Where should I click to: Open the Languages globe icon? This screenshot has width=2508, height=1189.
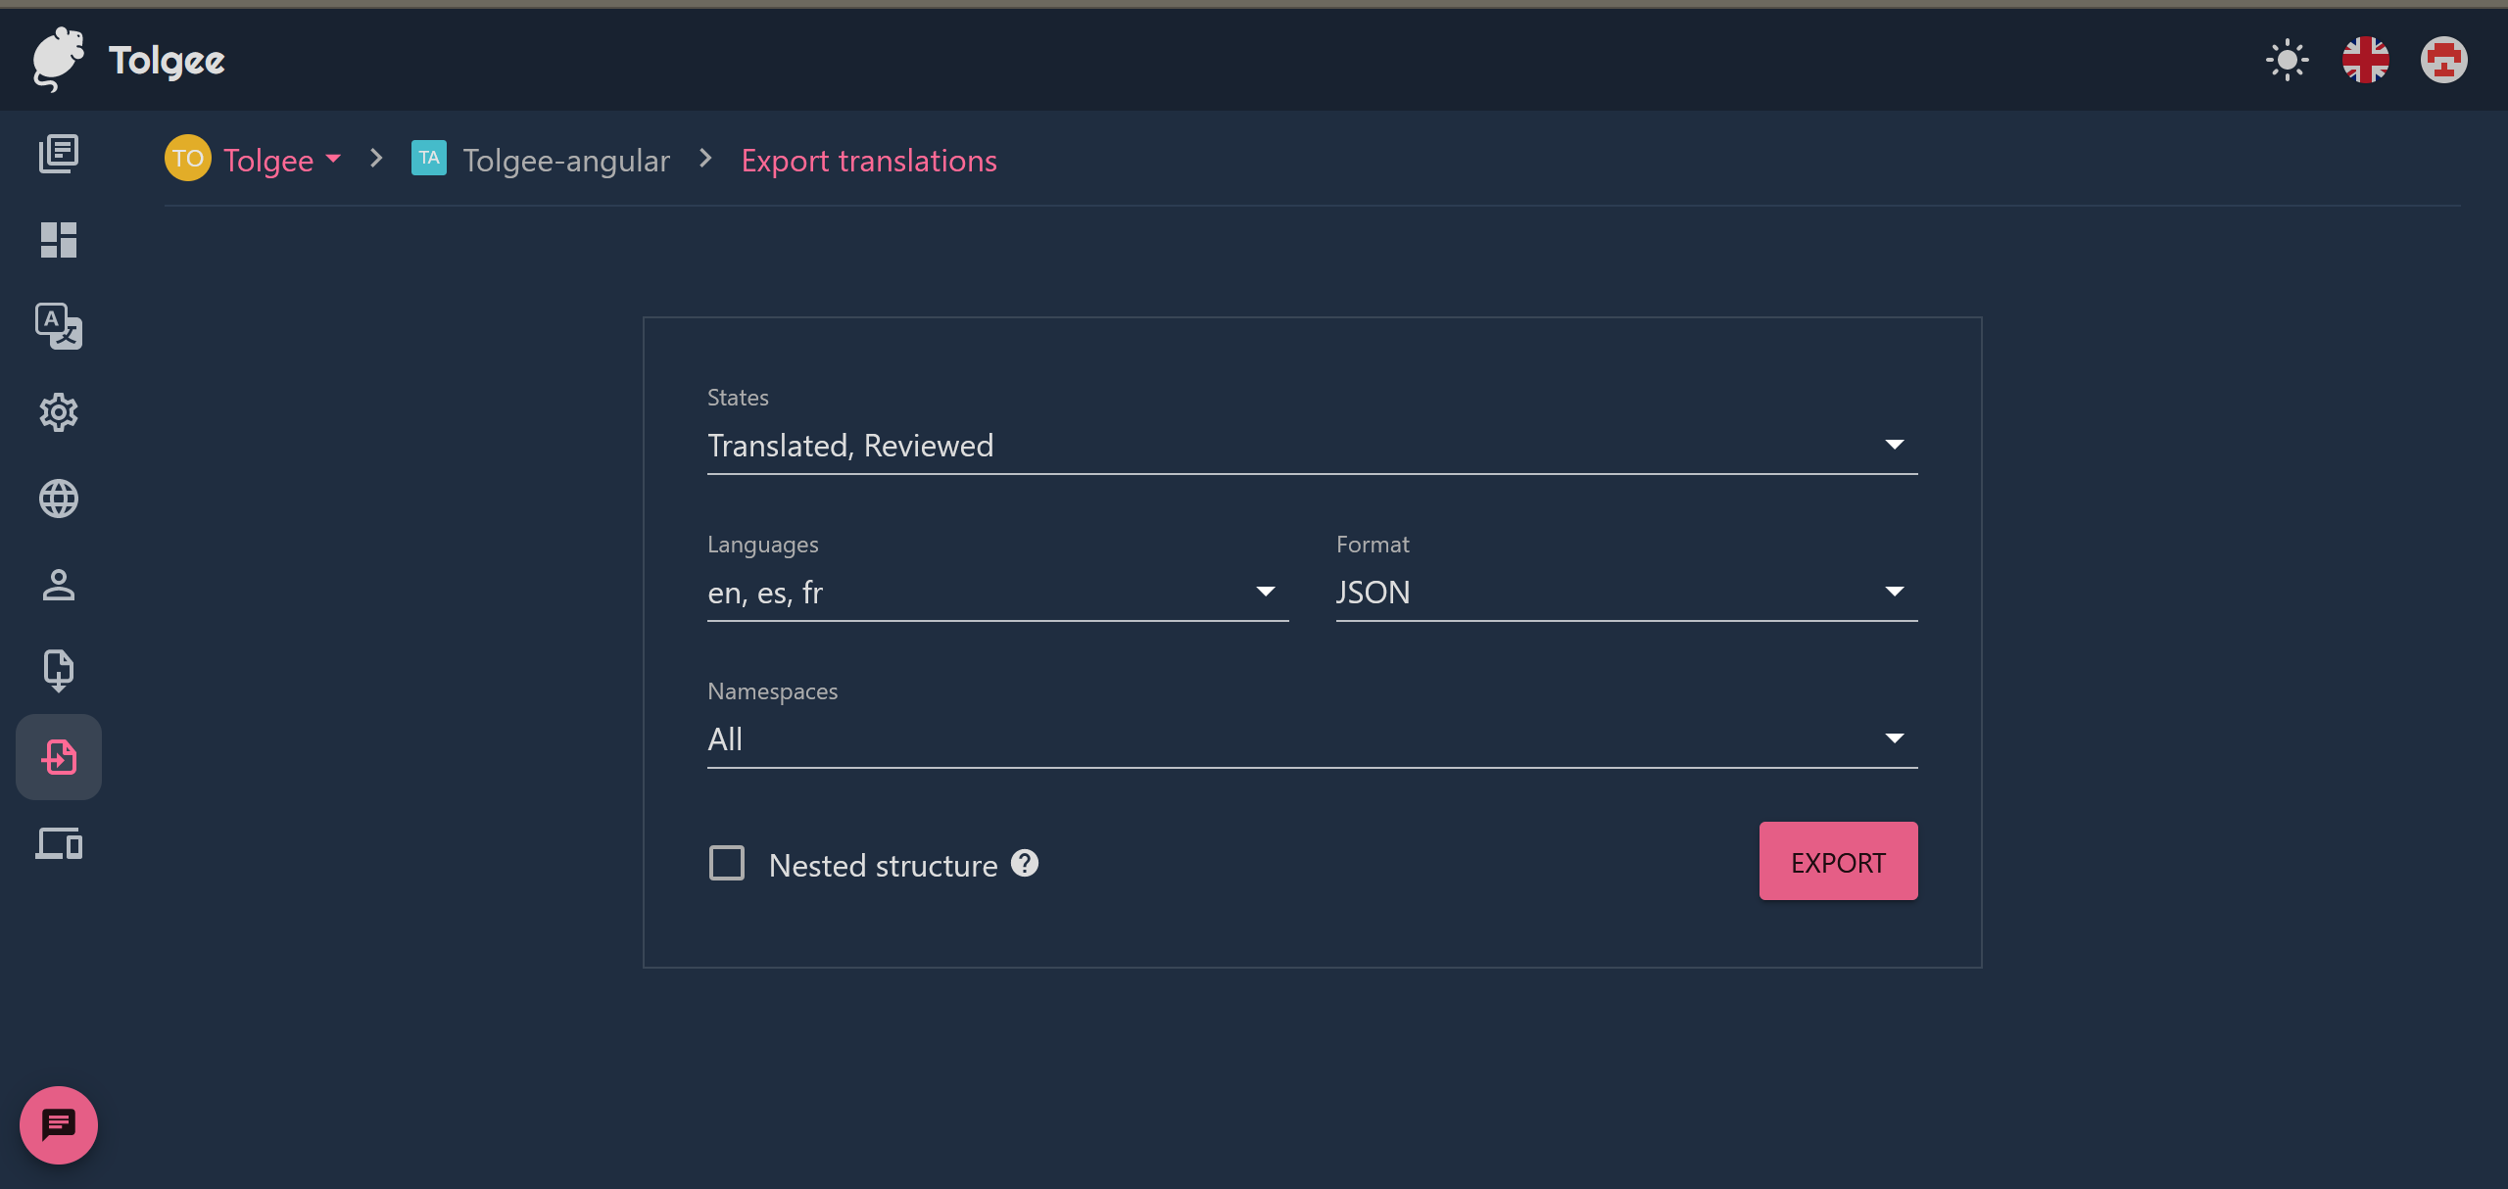pos(59,499)
